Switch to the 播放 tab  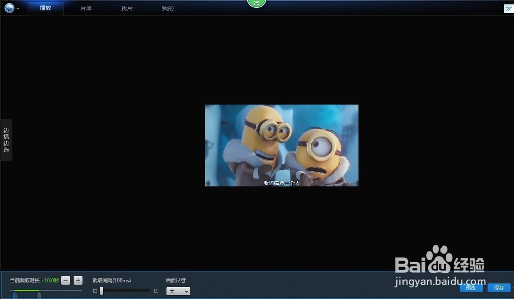point(46,8)
